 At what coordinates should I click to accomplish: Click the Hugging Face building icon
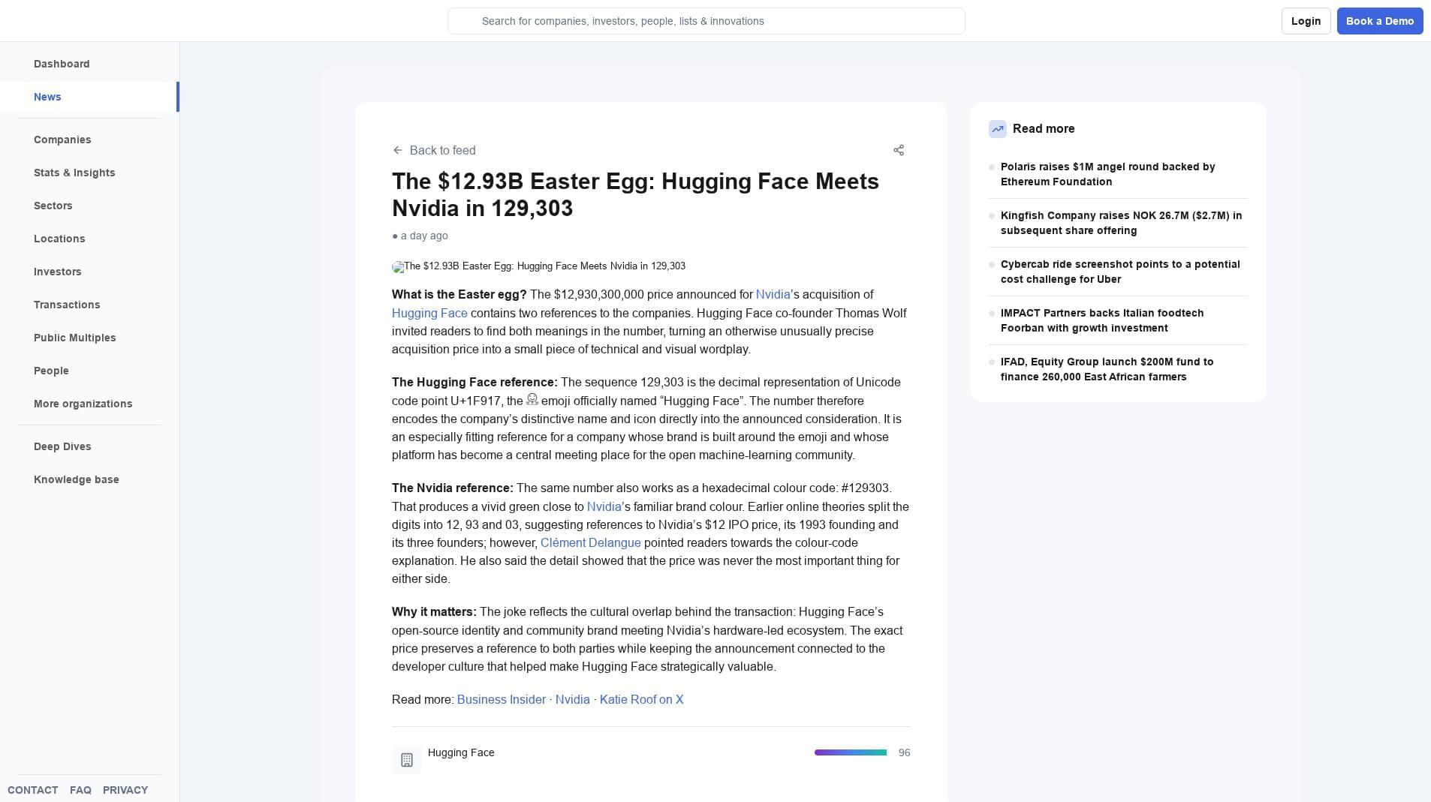(407, 760)
